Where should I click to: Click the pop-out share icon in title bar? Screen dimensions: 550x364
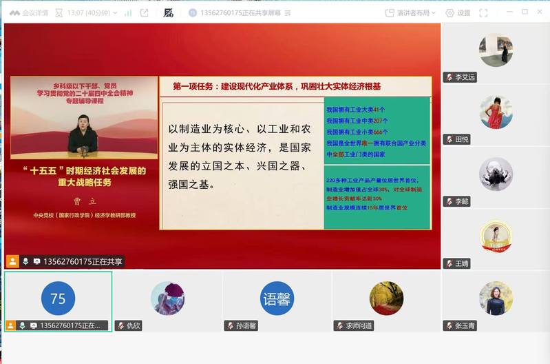click(x=144, y=12)
